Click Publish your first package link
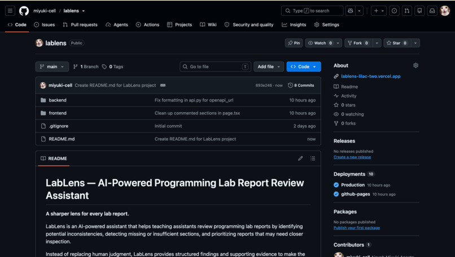Viewport: 455px width, 257px height. pos(357,228)
